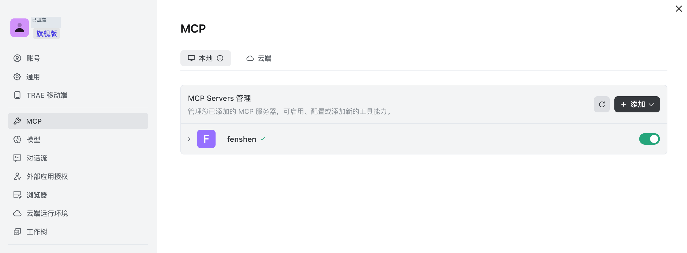Screen dimensions: 687x253
Task: Close the settings panel
Action: click(x=679, y=9)
